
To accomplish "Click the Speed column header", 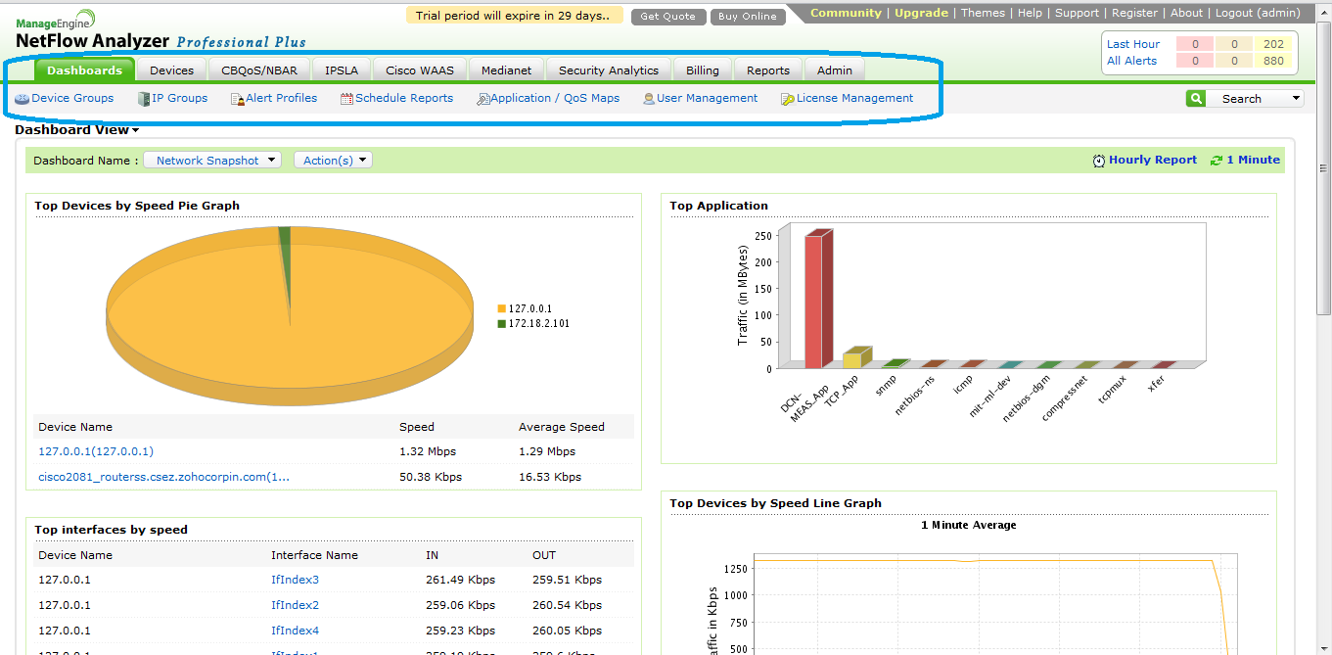I will 417,427.
